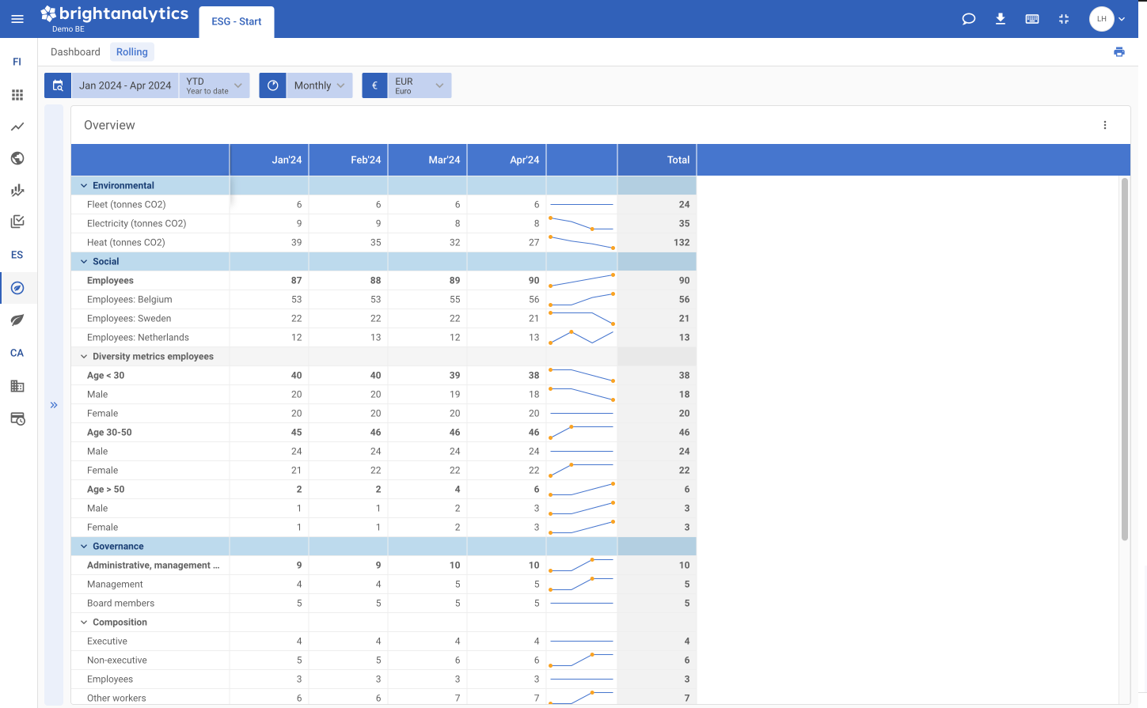The image size is (1147, 708).
Task: Click the calendar icon beside the date range
Action: click(x=57, y=85)
